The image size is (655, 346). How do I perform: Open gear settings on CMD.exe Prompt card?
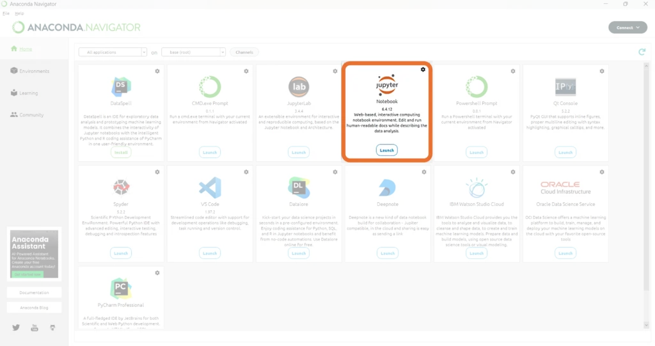coord(246,71)
